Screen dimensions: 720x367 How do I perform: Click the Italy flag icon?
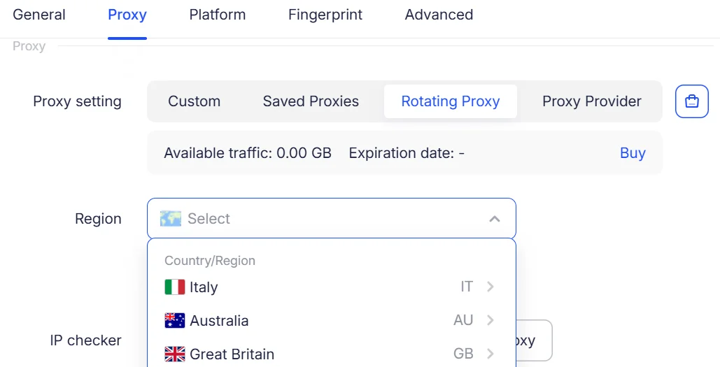tap(174, 287)
